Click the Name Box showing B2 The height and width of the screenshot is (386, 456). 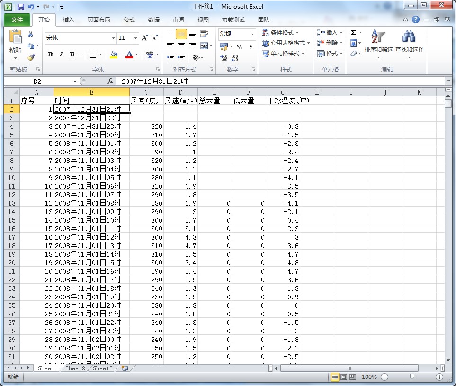click(x=37, y=81)
